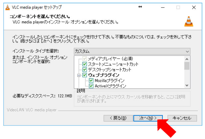This screenshot has width=205, height=139.
Task: Uncheck デスクトップショートカット checkbox
Action: (85, 70)
